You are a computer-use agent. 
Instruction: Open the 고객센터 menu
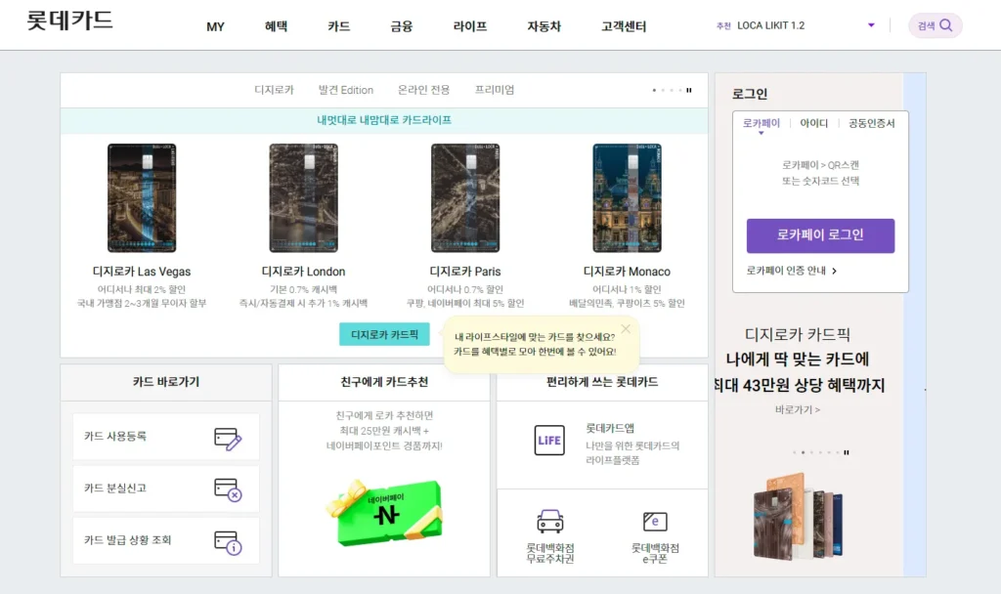pos(624,26)
